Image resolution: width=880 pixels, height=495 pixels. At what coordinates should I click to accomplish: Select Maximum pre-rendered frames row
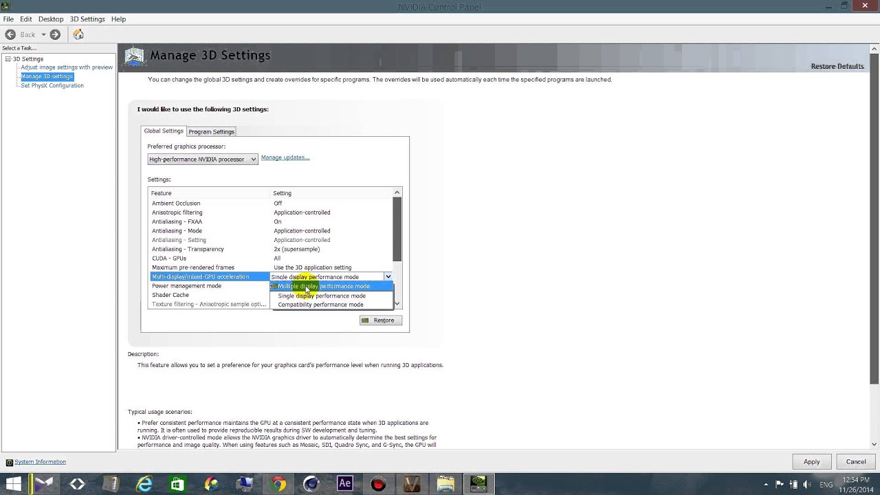click(271, 267)
